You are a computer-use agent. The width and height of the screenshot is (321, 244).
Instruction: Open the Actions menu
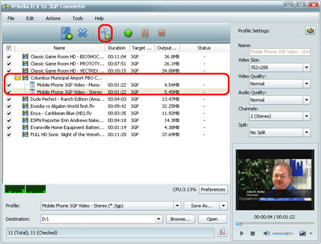click(x=53, y=18)
